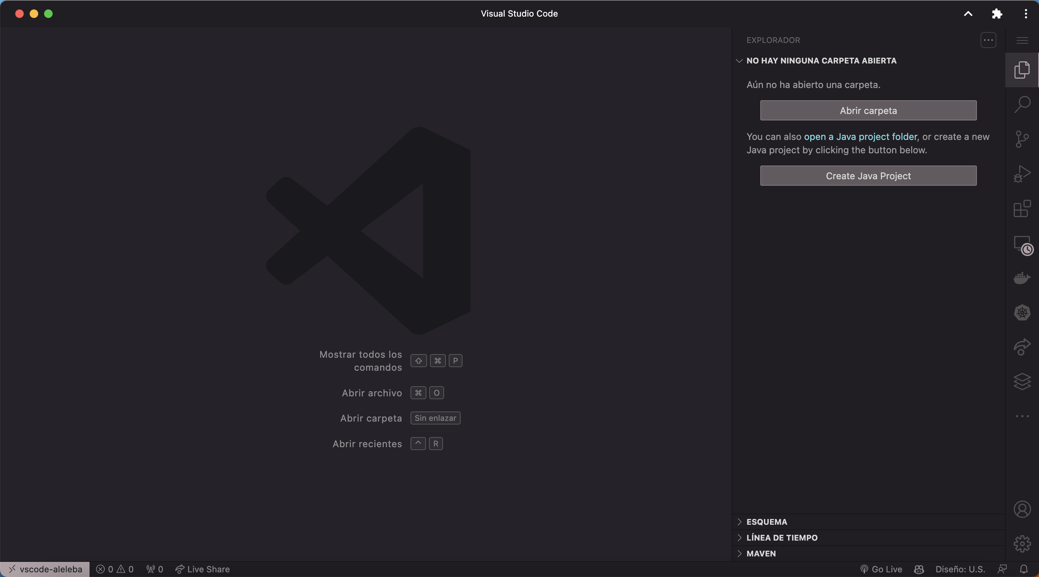Open the Kubernetes view
This screenshot has width=1039, height=577.
(1022, 312)
